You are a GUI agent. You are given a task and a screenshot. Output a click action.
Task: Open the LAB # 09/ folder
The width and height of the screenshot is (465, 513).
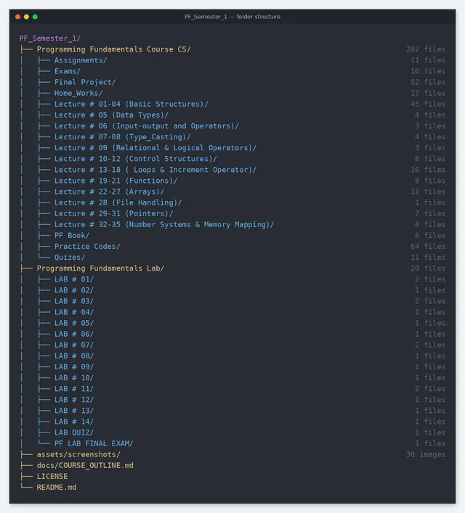[74, 367]
